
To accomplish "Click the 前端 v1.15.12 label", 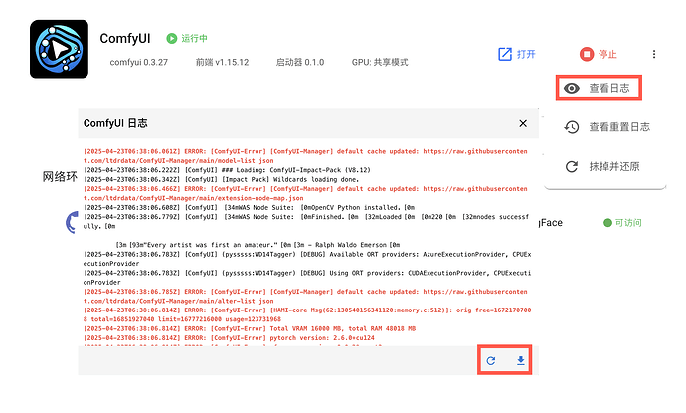I will 222,62.
